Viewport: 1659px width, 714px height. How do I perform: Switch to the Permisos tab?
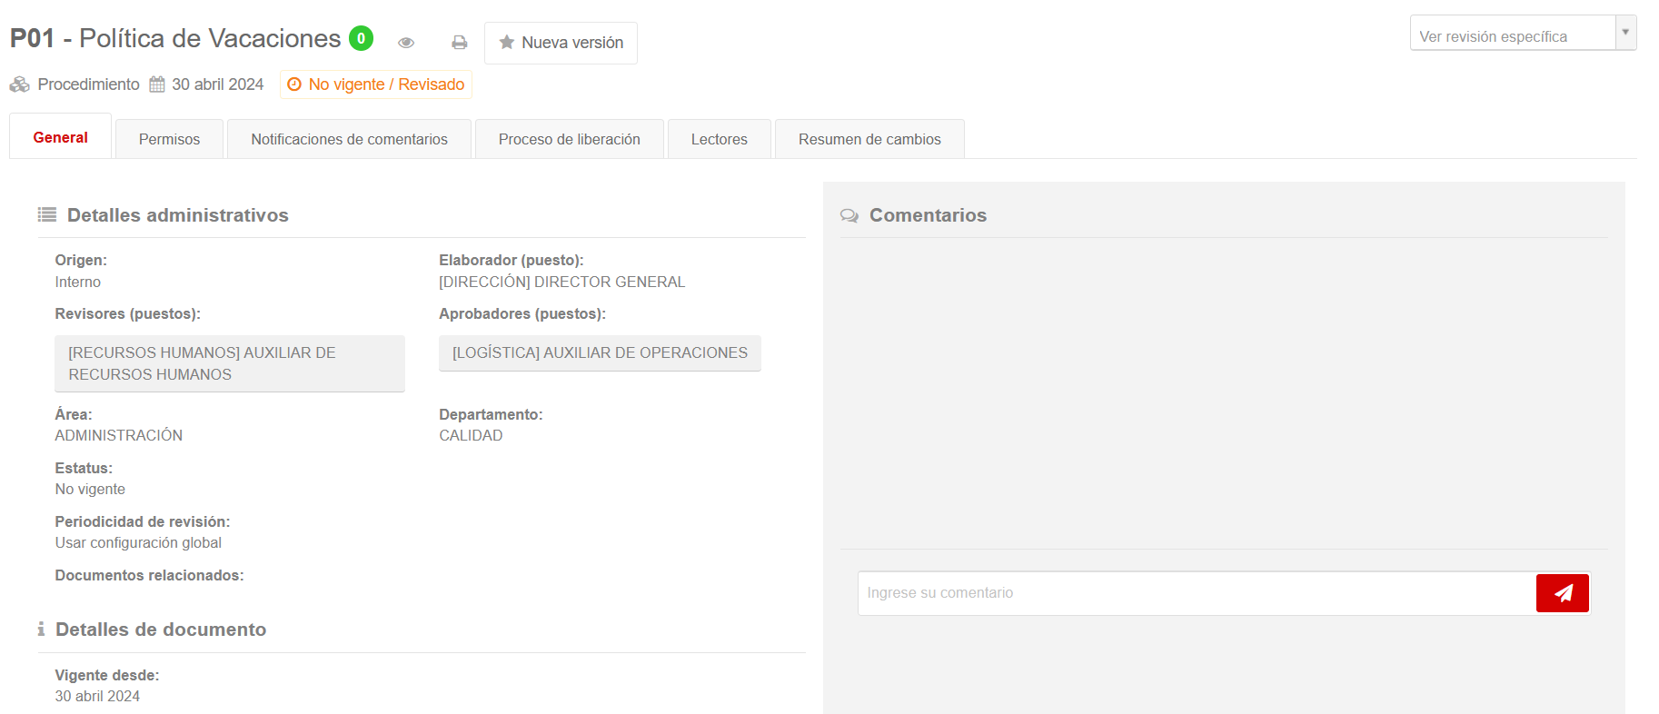pos(169,139)
